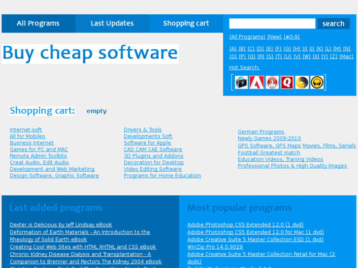
Task: Open Deformation of Earth Materials eBook link
Action: tap(80, 236)
